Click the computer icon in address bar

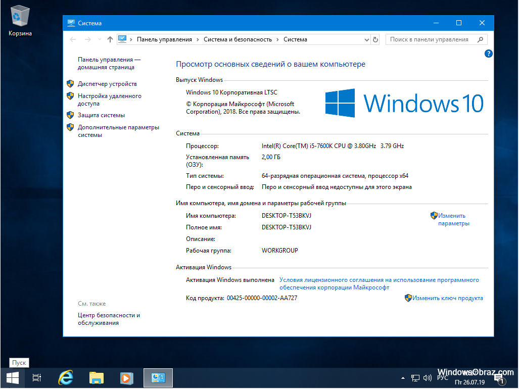(x=122, y=39)
